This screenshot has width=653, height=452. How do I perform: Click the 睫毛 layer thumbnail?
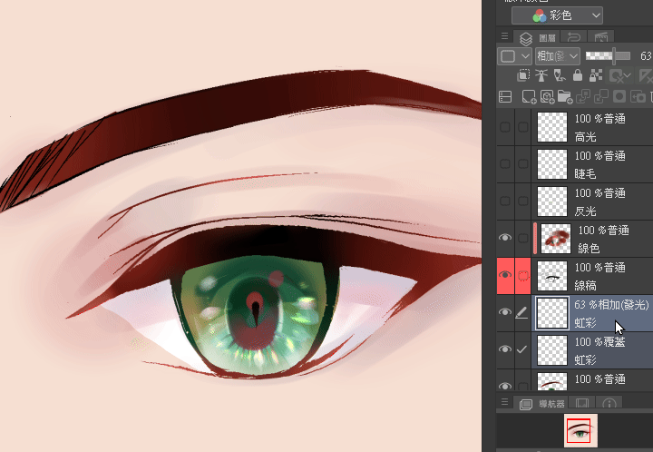tap(552, 164)
